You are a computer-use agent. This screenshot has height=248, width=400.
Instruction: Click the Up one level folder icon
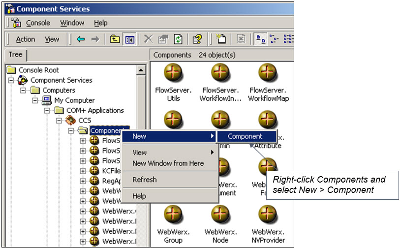point(115,39)
